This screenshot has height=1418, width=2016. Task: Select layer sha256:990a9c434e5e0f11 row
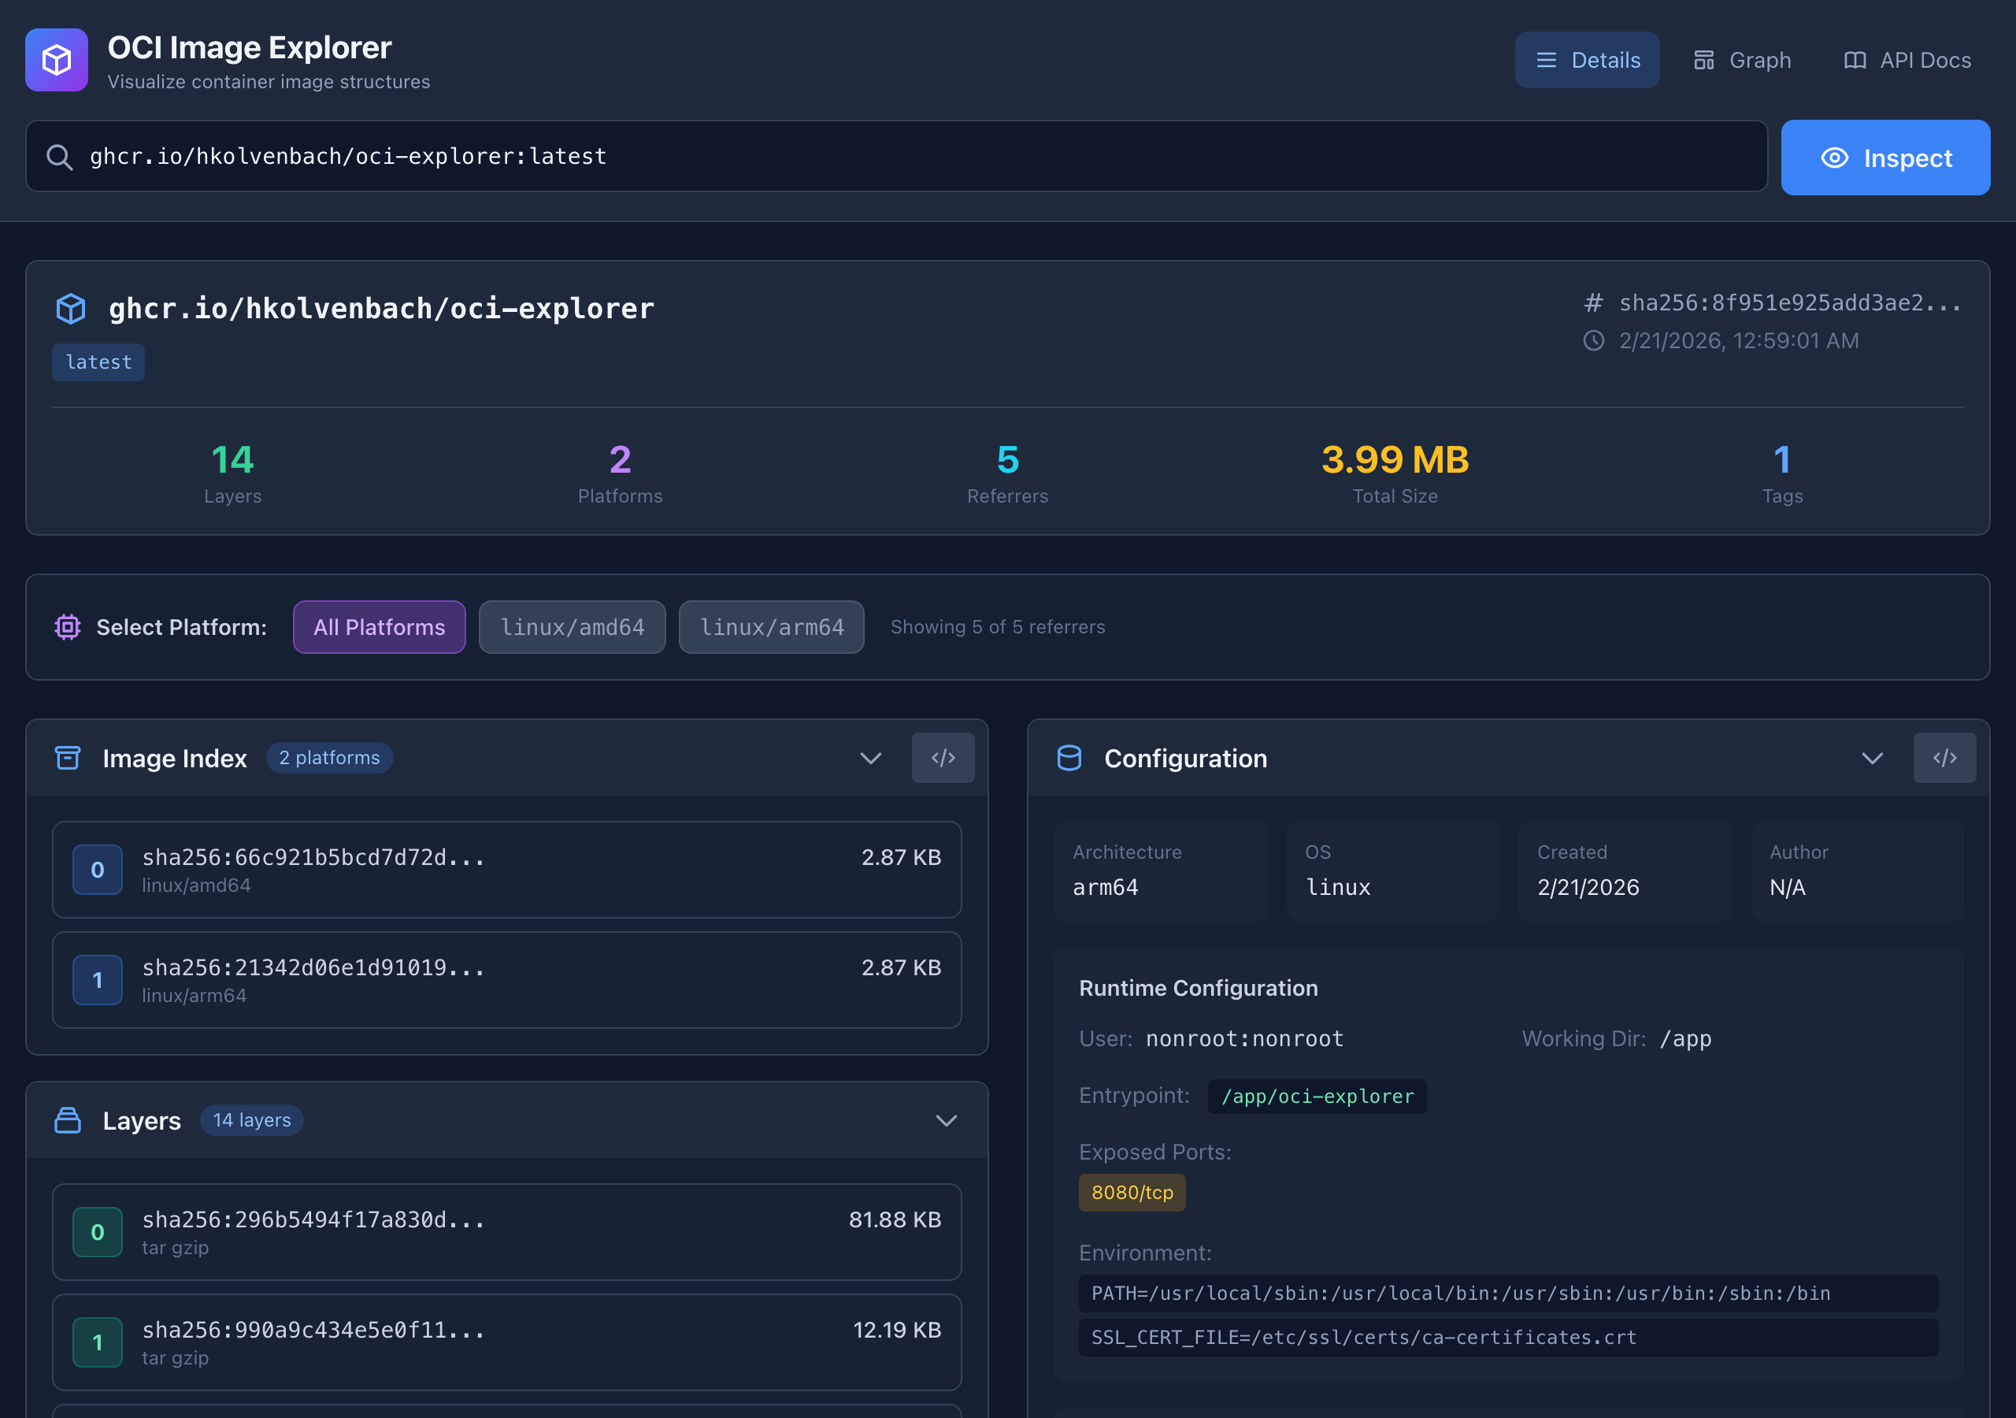(506, 1342)
